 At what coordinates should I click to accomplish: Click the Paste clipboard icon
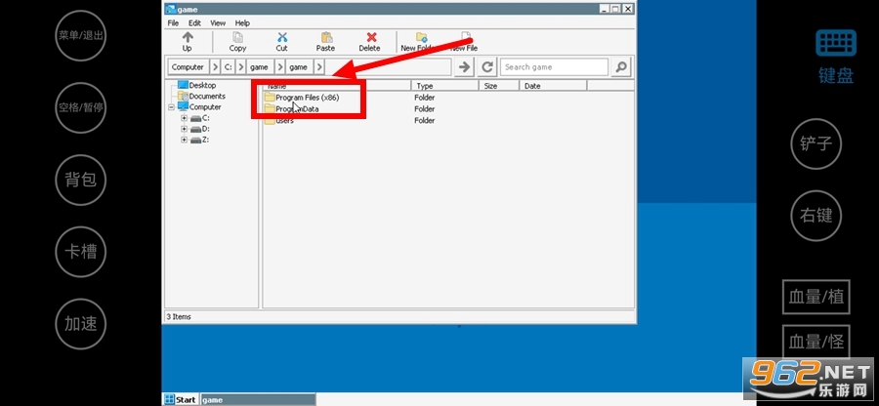click(x=325, y=37)
